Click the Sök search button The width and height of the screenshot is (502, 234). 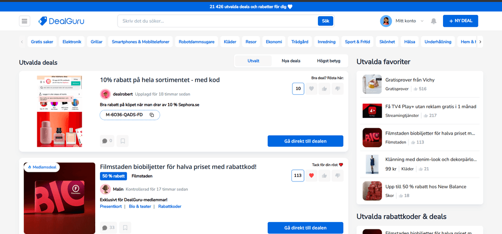click(325, 21)
